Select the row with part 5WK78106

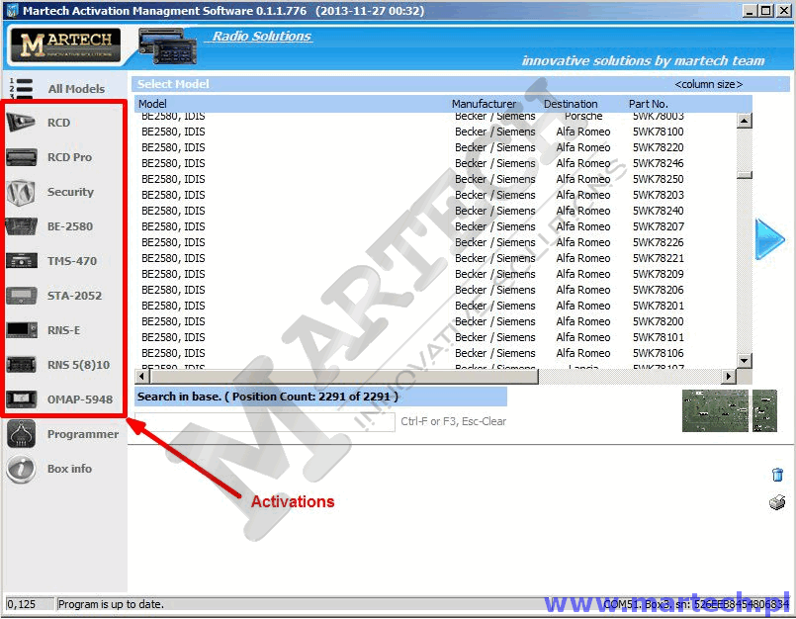point(435,353)
